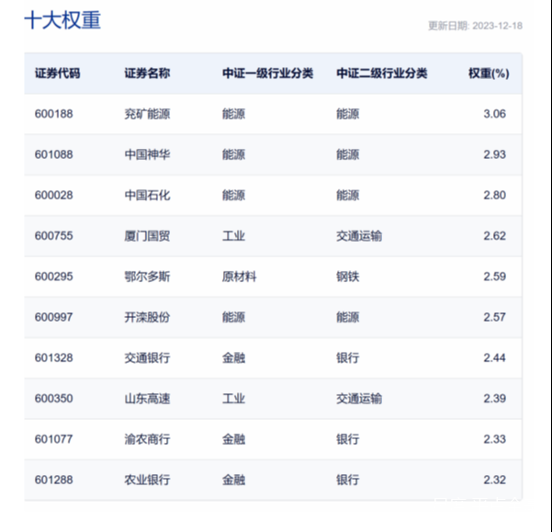
Task: Select stock name 鄂尔多斯
Action: point(147,277)
